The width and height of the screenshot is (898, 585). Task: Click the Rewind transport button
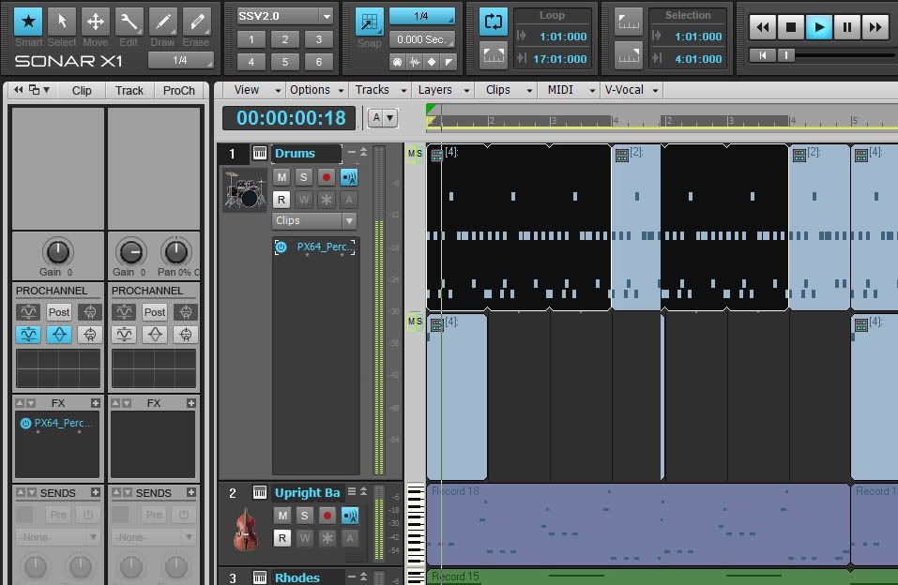coord(764,27)
